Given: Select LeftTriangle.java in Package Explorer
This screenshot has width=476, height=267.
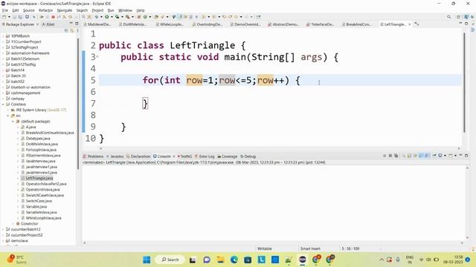Looking at the screenshot, I should coord(39,178).
